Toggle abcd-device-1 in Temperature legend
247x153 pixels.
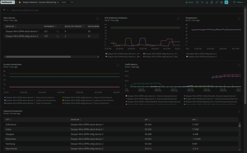(201, 56)
